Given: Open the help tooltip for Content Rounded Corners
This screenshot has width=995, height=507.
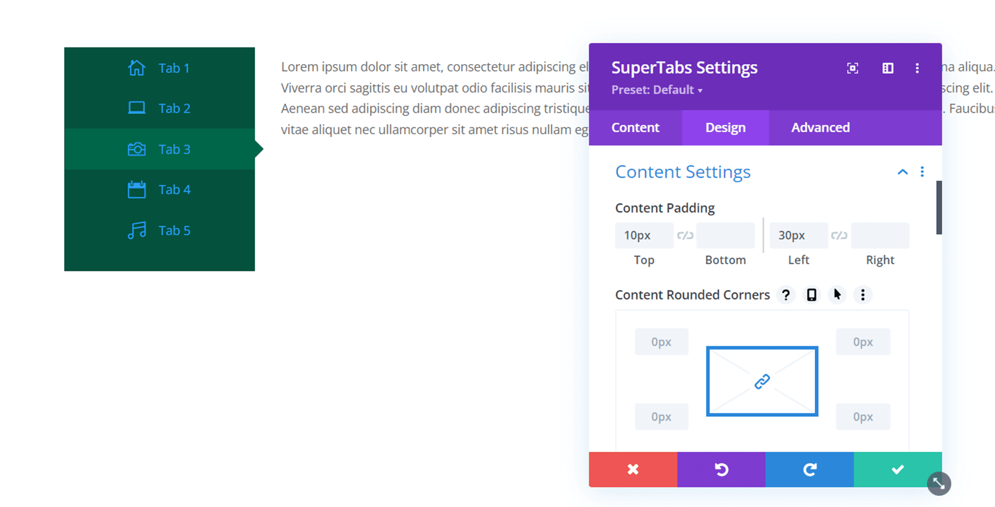Looking at the screenshot, I should coord(785,295).
